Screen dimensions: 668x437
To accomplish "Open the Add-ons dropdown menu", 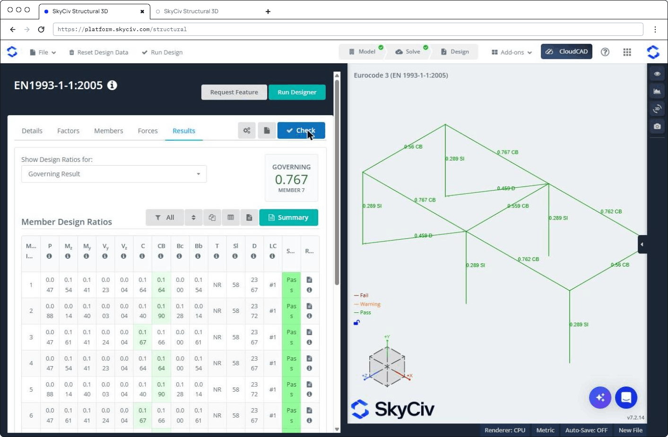I will [x=512, y=52].
